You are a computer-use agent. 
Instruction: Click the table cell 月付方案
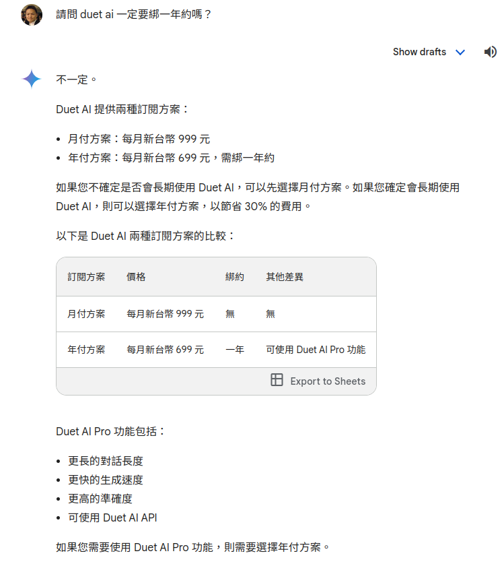point(86,314)
